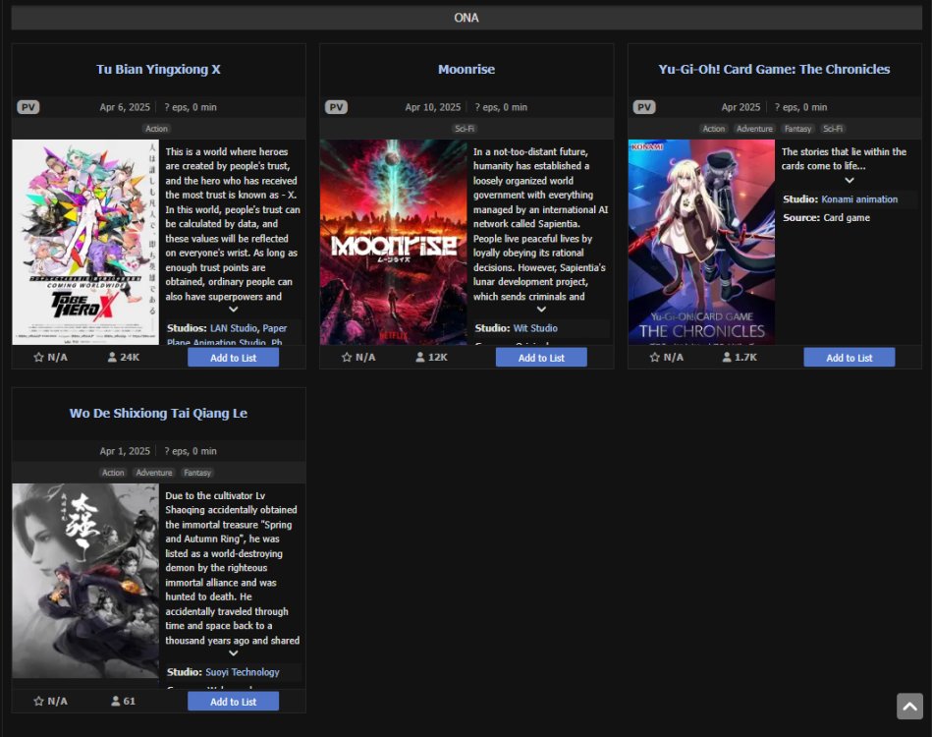This screenshot has height=737, width=932.
Task: Click the ONA section header
Action: tap(466, 18)
